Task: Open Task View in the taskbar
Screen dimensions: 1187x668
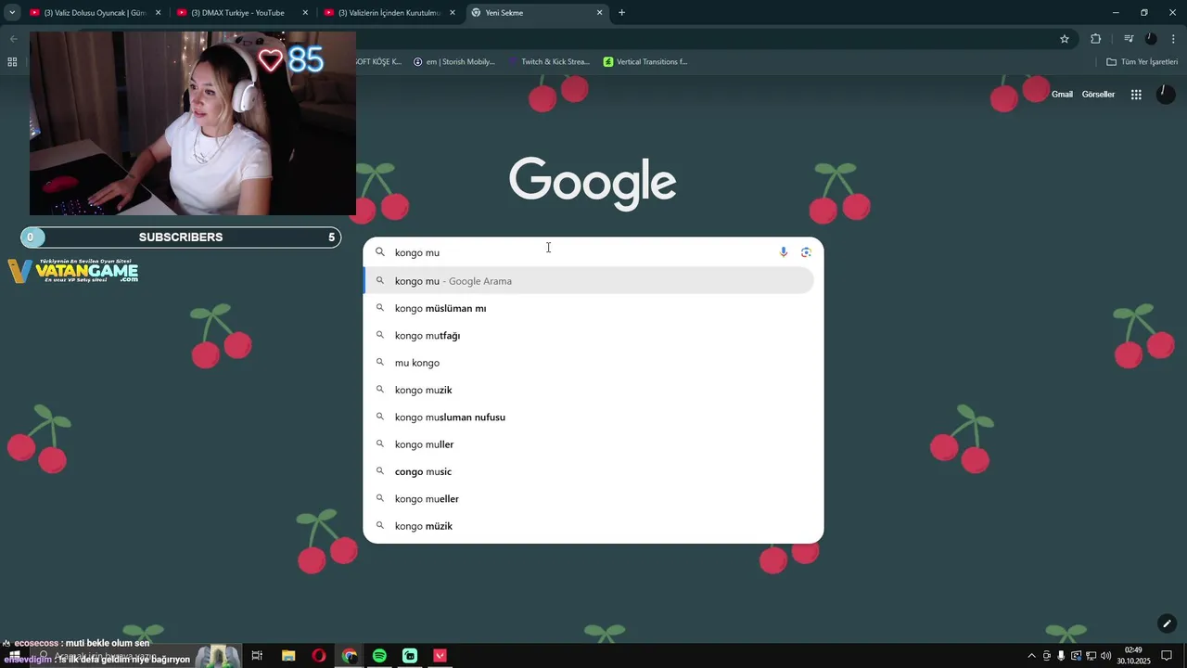Action: pos(257,656)
